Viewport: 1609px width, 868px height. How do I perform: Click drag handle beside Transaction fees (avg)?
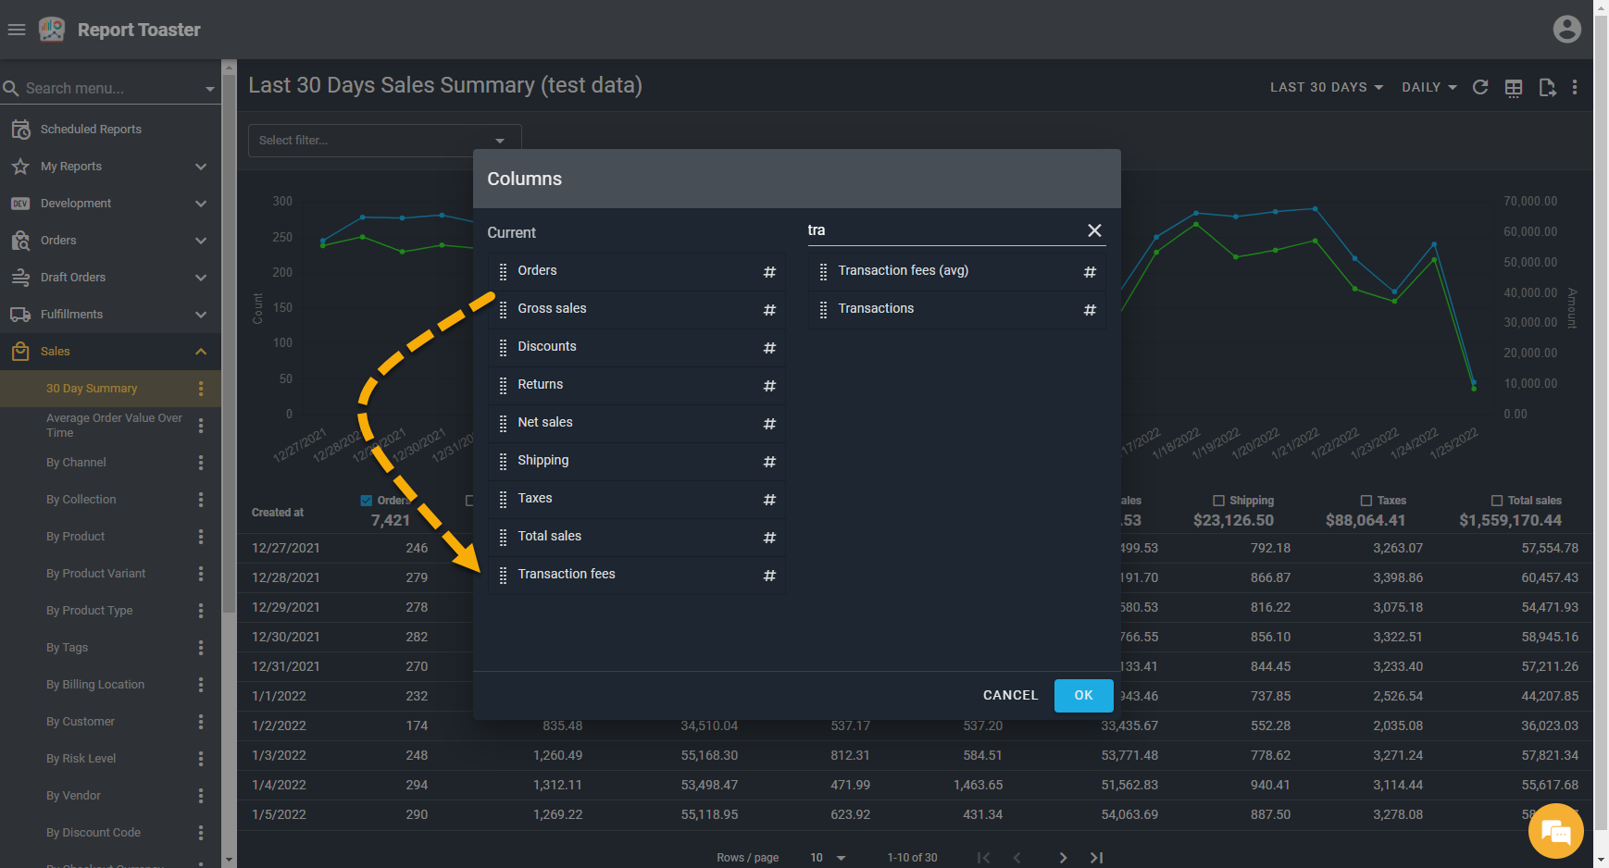(823, 271)
